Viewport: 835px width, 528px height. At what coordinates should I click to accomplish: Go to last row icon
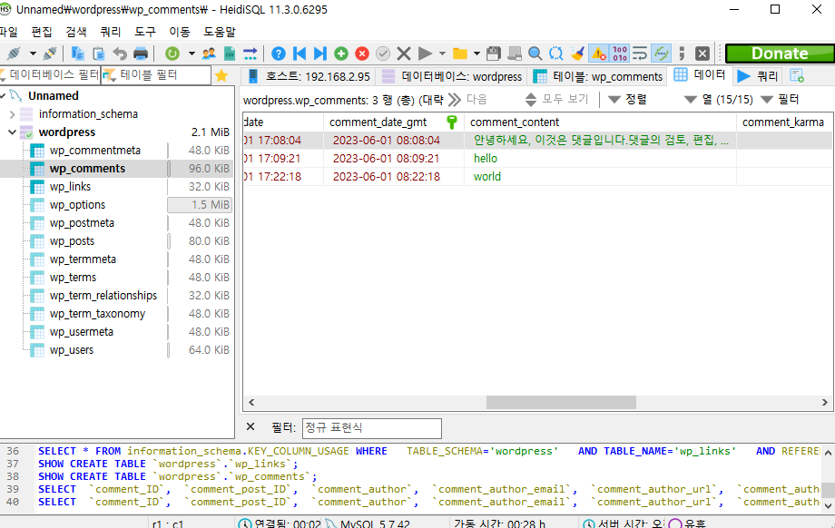coord(320,54)
